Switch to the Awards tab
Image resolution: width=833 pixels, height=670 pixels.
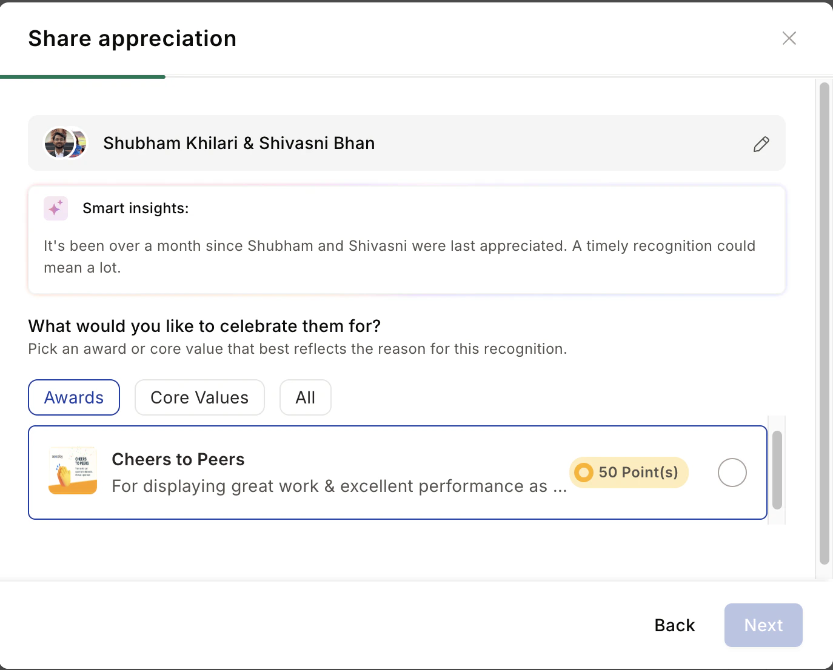click(74, 397)
